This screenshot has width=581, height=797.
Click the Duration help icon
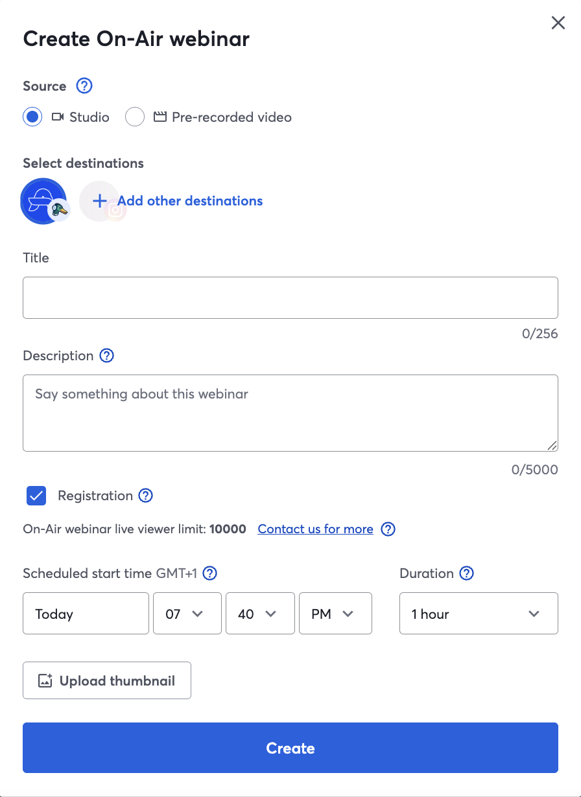point(466,573)
